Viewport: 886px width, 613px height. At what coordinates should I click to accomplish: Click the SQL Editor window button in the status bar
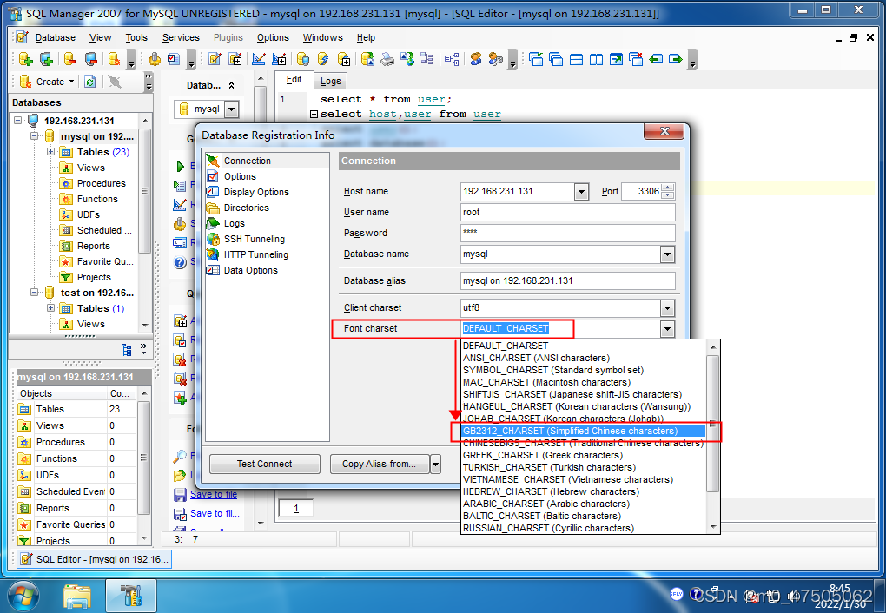[x=94, y=559]
